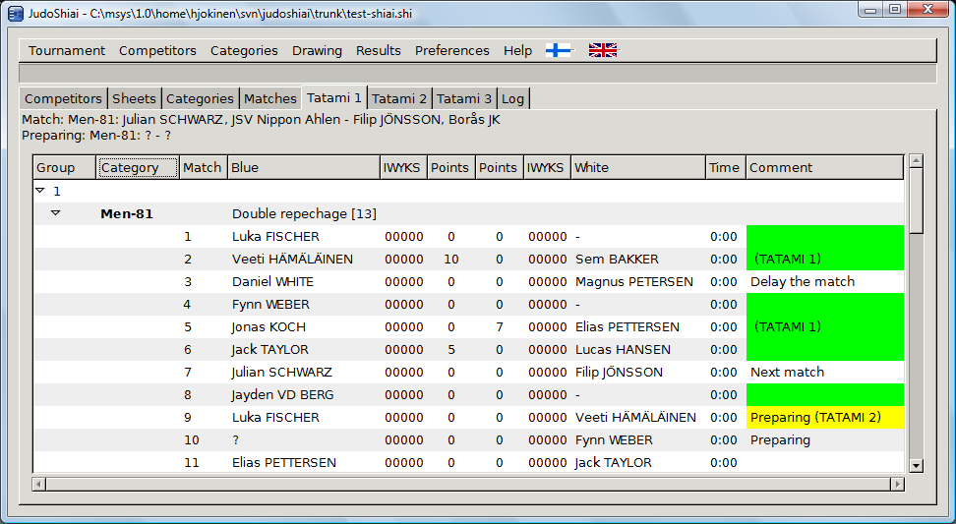This screenshot has width=956, height=524.
Task: Open the Tournament menu
Action: [x=66, y=50]
